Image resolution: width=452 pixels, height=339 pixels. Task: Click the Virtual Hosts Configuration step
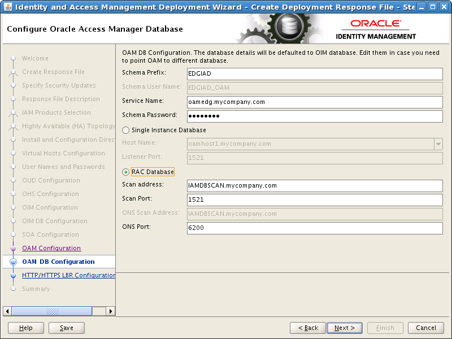tap(63, 153)
